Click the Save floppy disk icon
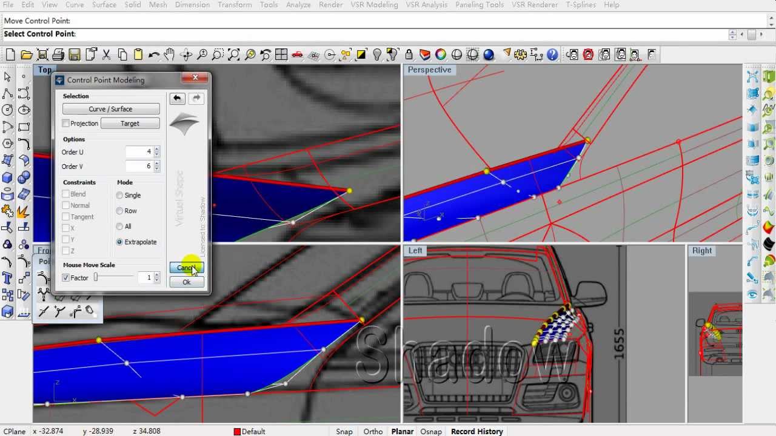Screen dimensions: 776x436 tap(74, 55)
